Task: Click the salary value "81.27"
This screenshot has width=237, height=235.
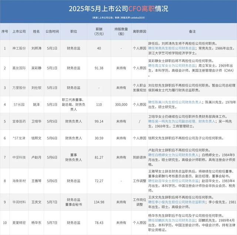Action: click(99, 157)
